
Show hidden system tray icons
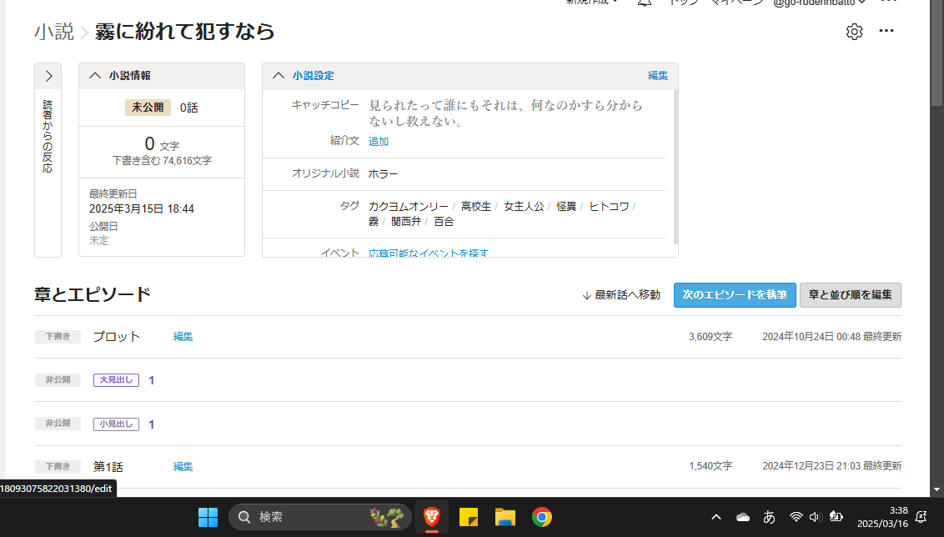tap(716, 518)
